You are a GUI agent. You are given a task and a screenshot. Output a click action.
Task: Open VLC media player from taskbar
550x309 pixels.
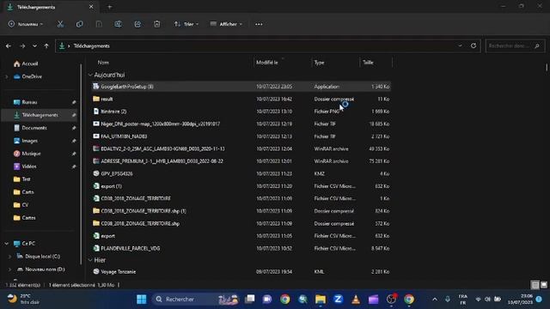point(356,300)
